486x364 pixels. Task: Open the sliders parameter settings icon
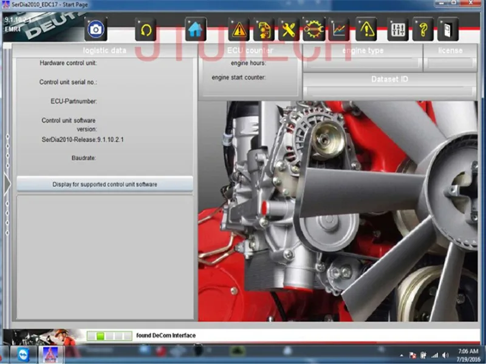[398, 29]
